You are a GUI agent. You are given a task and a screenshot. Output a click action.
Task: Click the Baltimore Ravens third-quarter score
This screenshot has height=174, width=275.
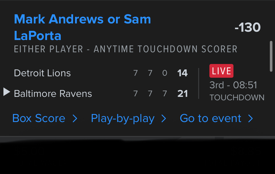coord(165,94)
